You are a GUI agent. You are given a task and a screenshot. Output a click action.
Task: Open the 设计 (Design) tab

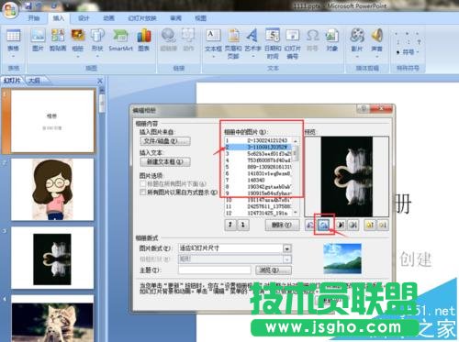click(x=84, y=18)
